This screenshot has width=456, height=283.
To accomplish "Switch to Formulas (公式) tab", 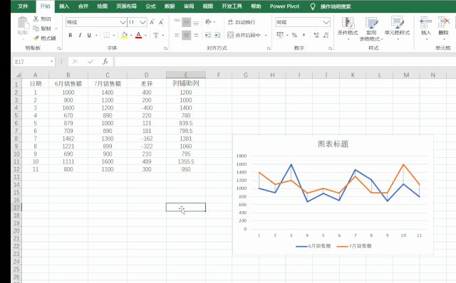I will [x=150, y=6].
